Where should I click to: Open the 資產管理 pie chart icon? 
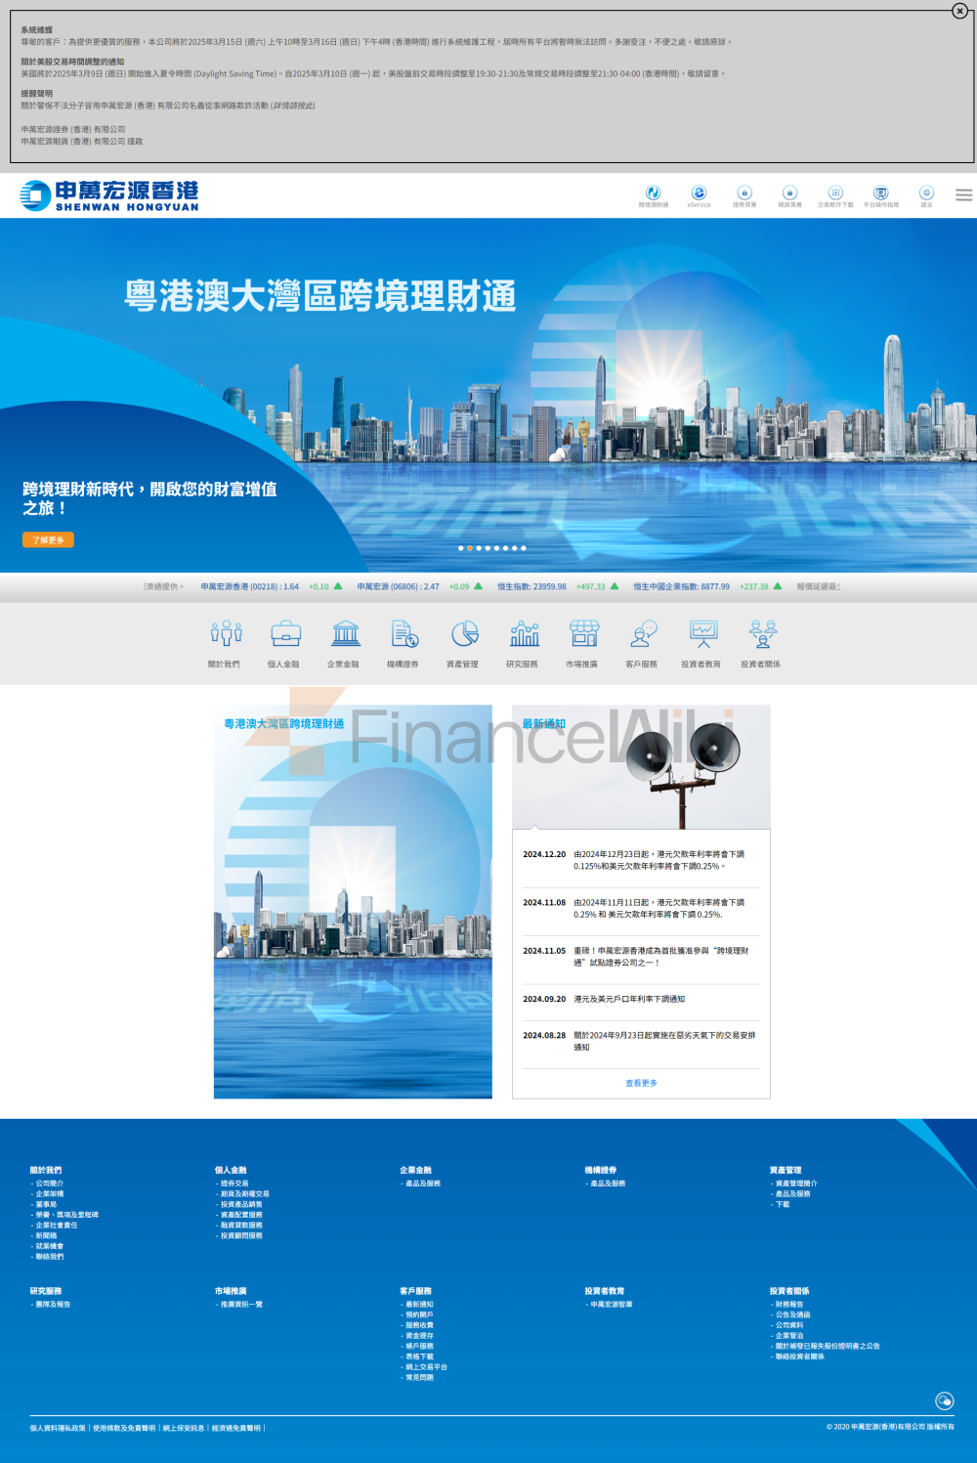pyautogui.click(x=464, y=634)
